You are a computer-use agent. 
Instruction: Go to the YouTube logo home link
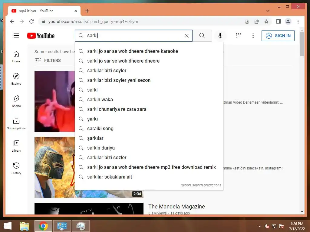pyautogui.click(x=41, y=36)
